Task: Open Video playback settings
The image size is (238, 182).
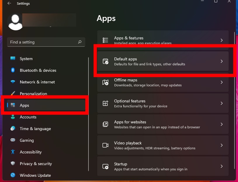Action: [163, 145]
